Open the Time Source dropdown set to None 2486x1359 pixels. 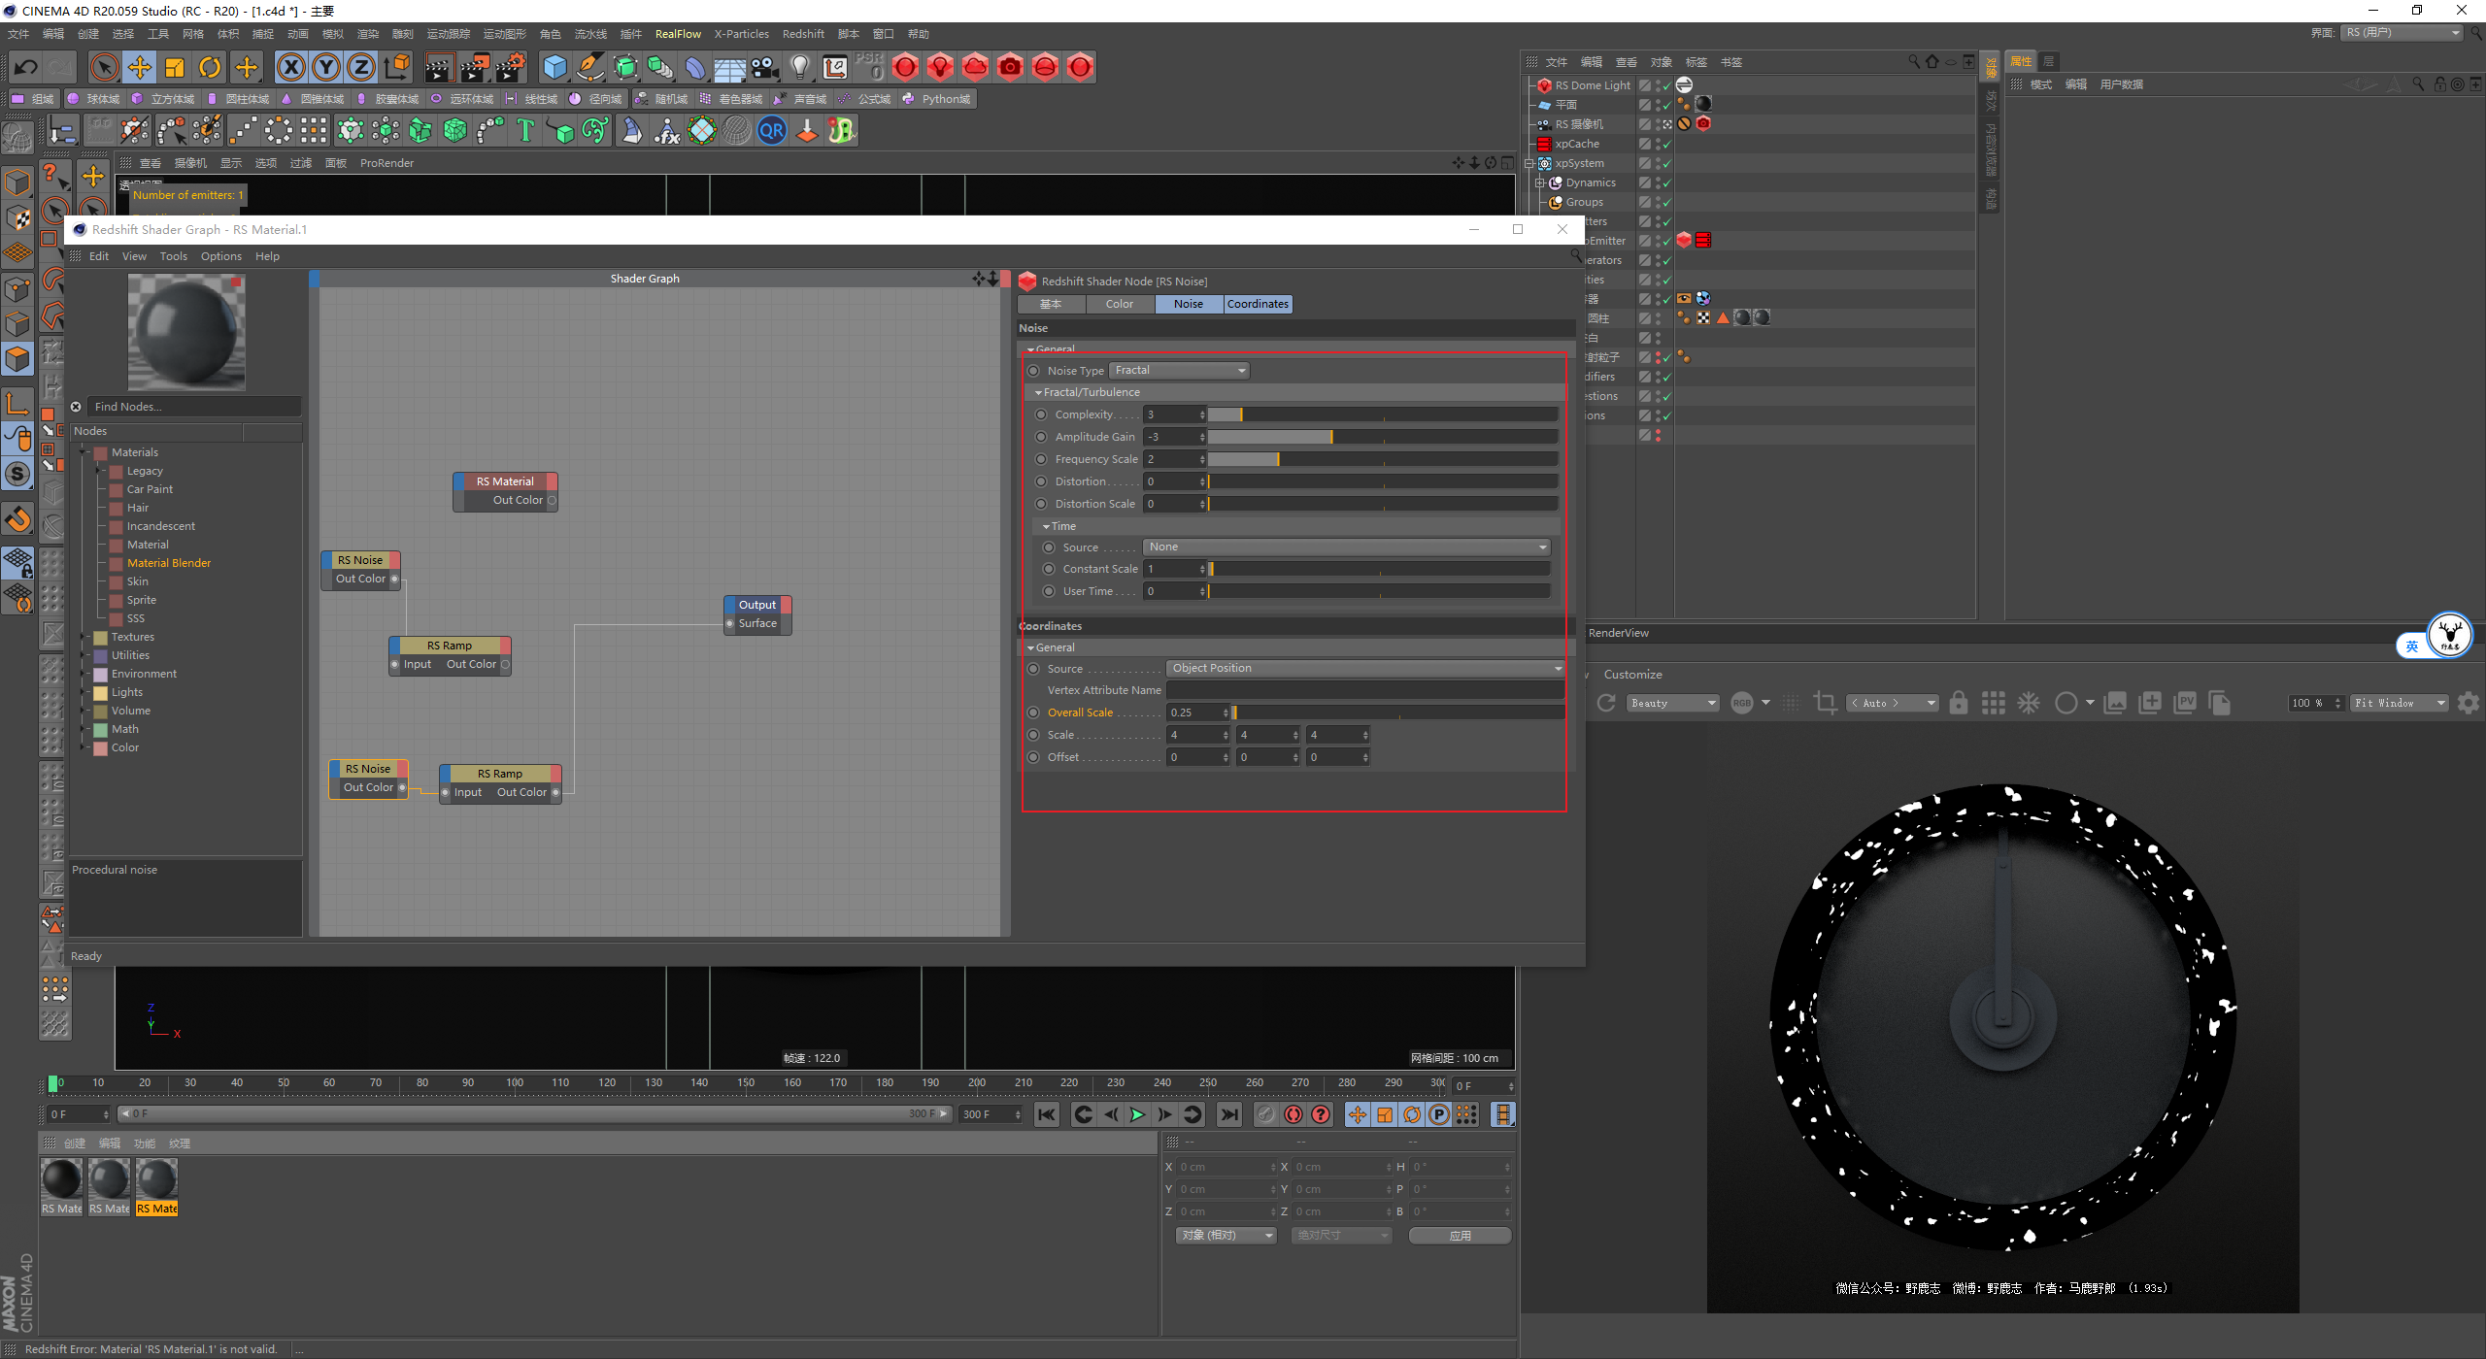tap(1347, 547)
